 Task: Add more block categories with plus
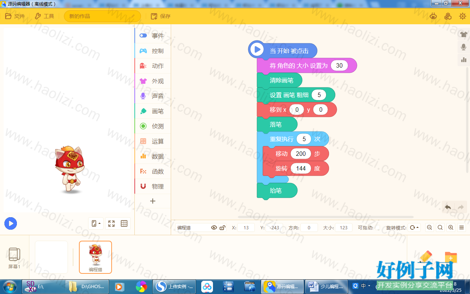[153, 201]
